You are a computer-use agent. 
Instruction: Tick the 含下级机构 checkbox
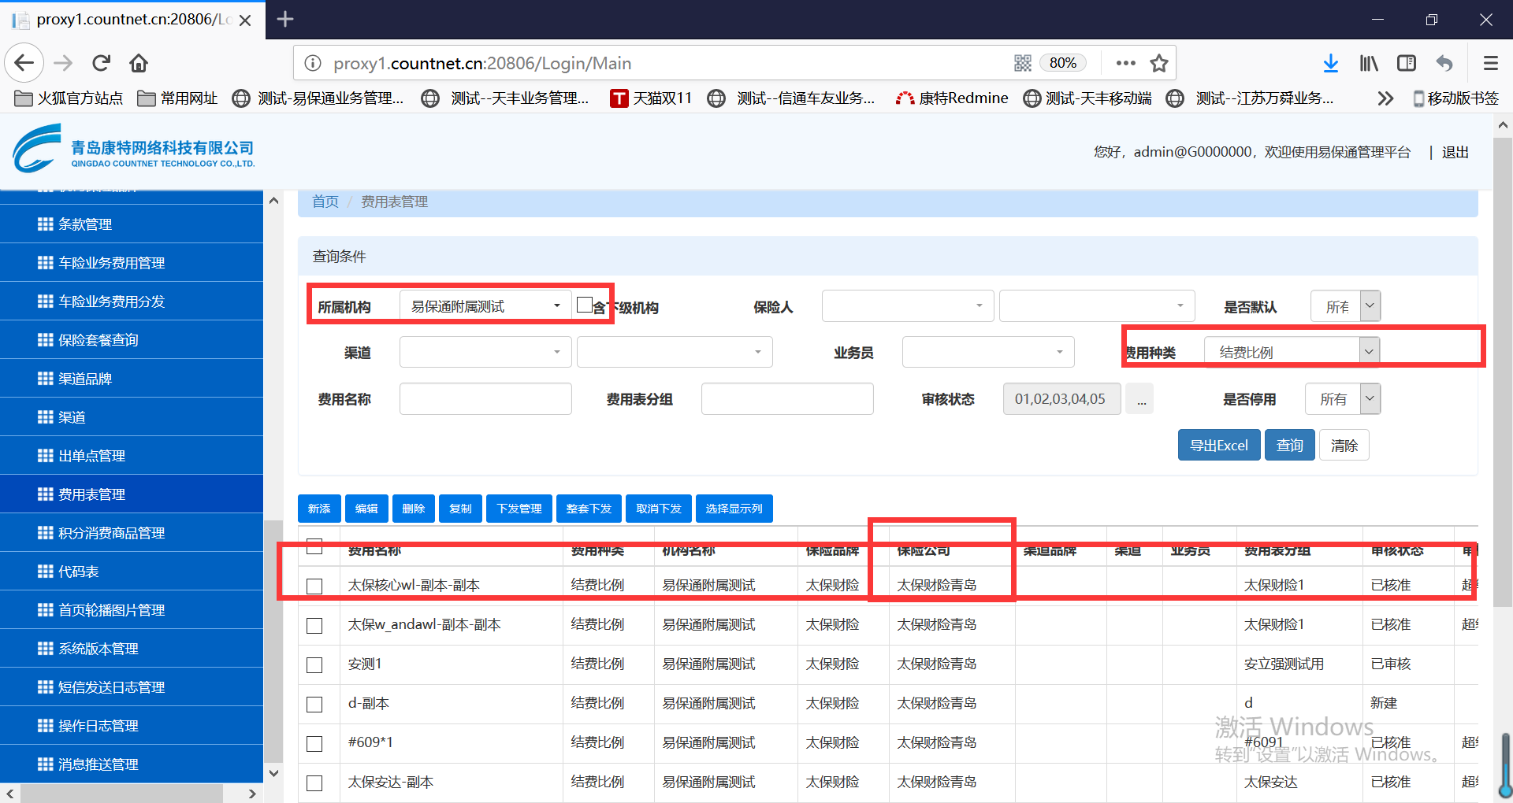tap(584, 305)
